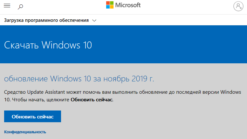Screen dimensions: 247x139
Task: Click the Скачать Windows 10 heading
Action: 48,45
